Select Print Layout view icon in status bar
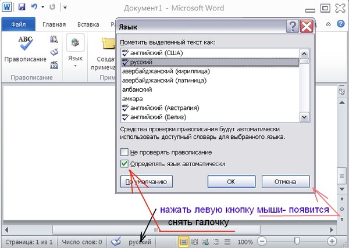 pyautogui.click(x=183, y=241)
